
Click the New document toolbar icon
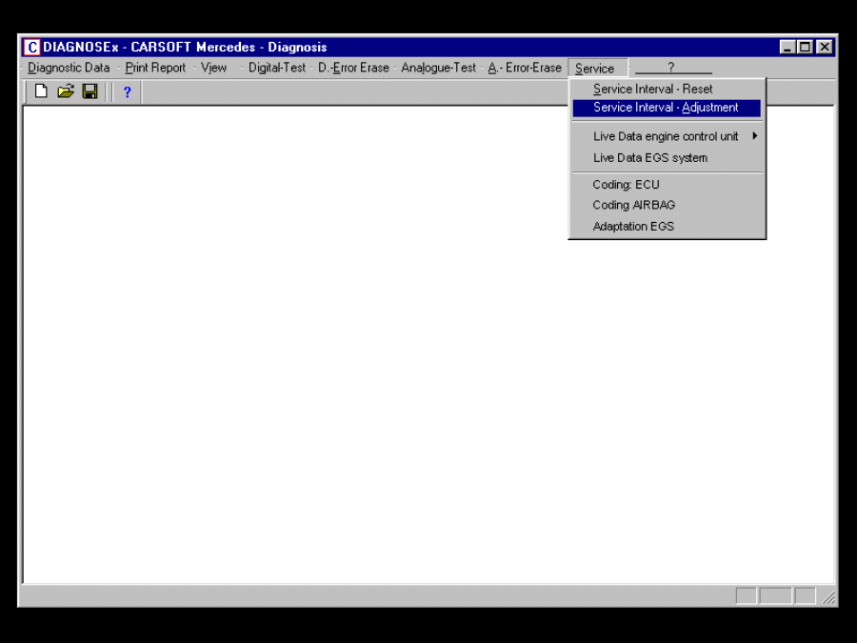tap(41, 91)
